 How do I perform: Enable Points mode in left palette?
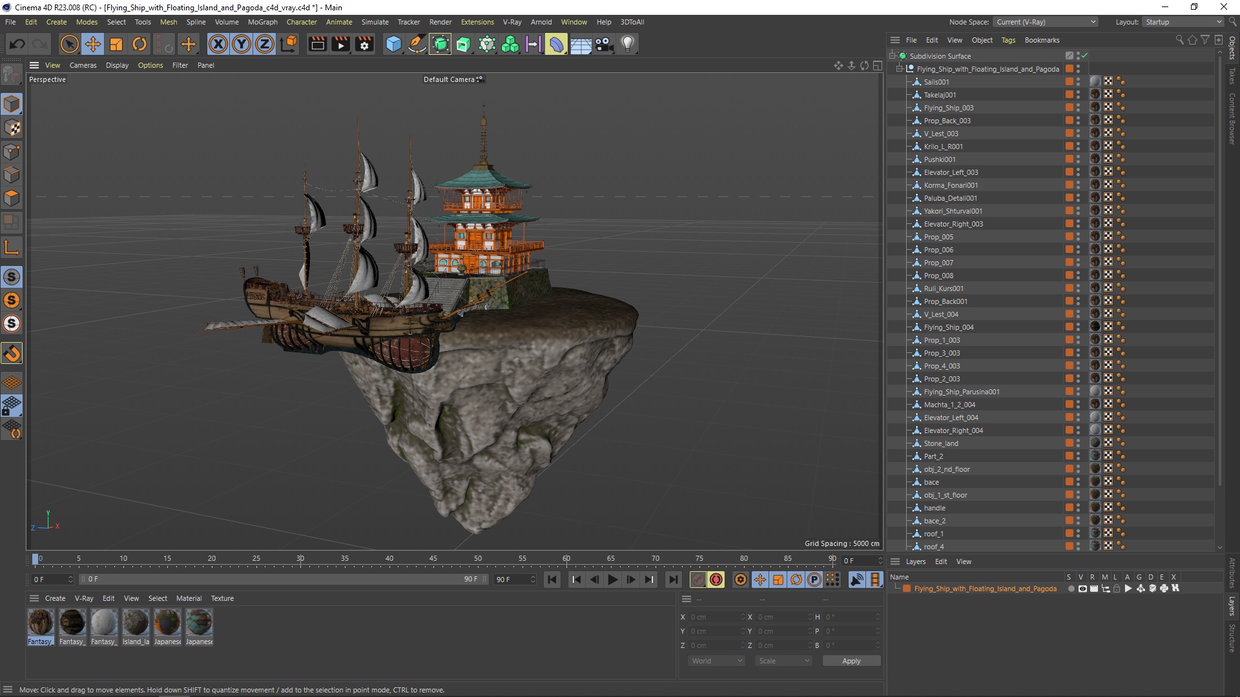(12, 152)
